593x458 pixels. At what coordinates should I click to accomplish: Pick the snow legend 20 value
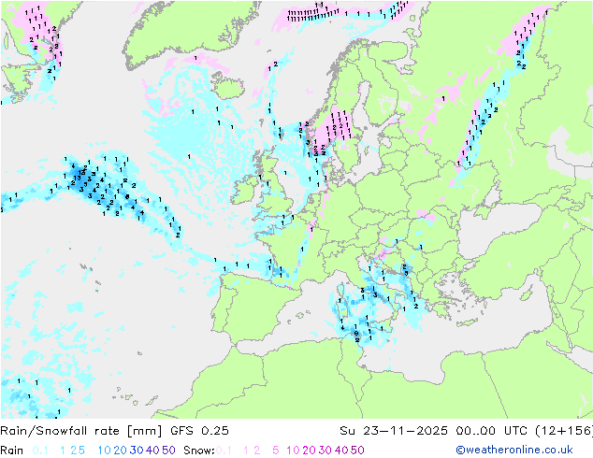click(309, 451)
